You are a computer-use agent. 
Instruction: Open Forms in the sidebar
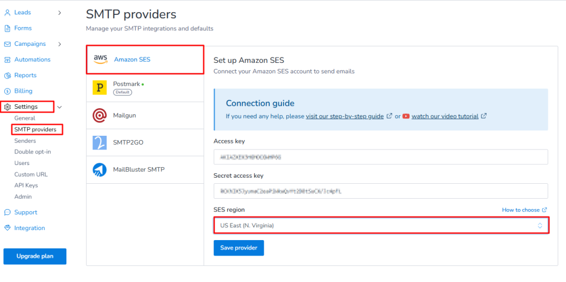pyautogui.click(x=23, y=28)
